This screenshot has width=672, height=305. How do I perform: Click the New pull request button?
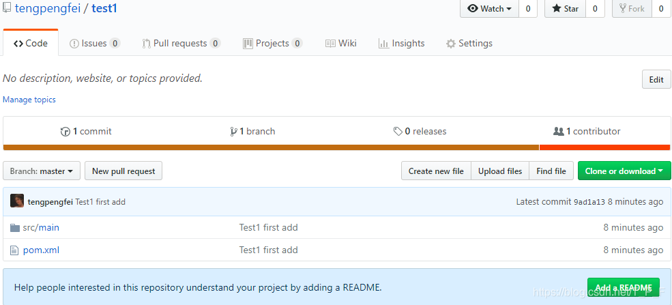123,171
